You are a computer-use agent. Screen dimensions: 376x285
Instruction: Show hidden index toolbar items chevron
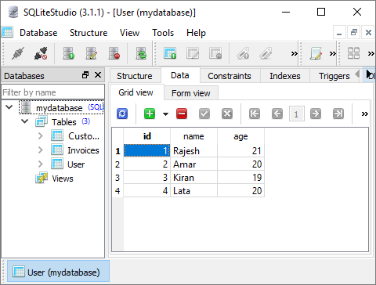(295, 53)
